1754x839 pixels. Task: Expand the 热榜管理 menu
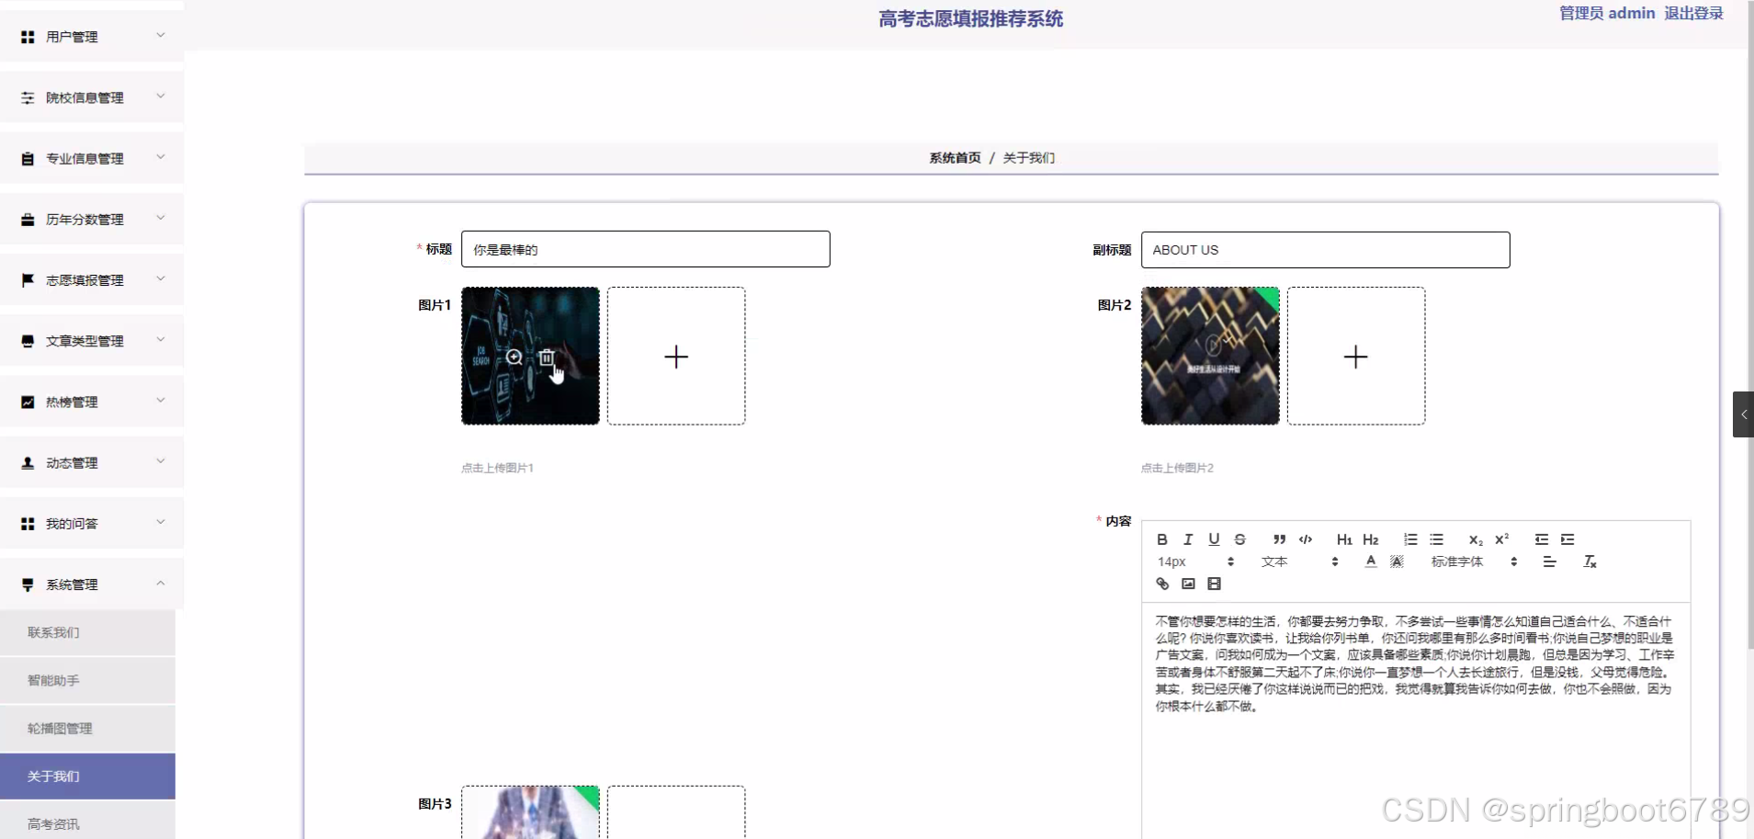tap(92, 402)
